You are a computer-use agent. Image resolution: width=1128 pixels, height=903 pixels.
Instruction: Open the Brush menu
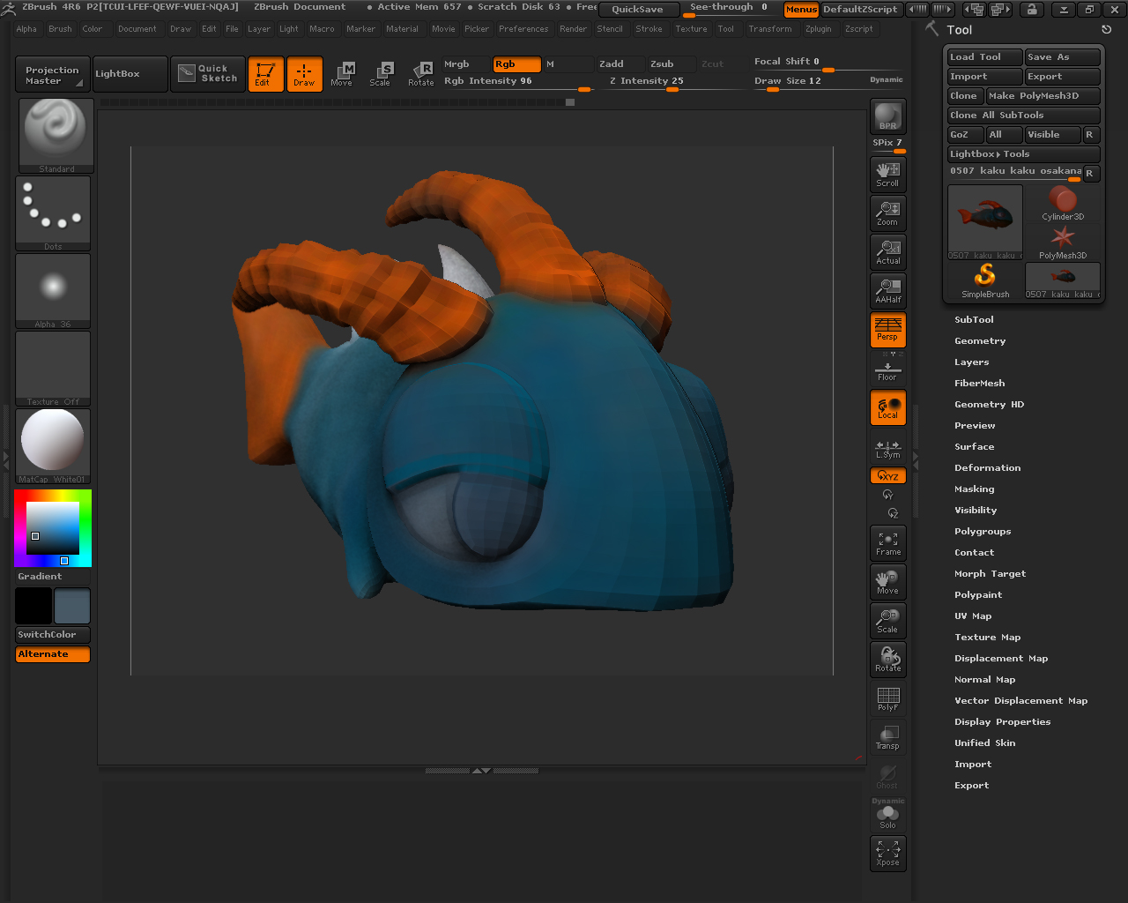[x=60, y=29]
